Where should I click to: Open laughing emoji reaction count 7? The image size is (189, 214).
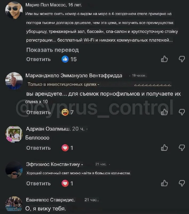coord(68,112)
